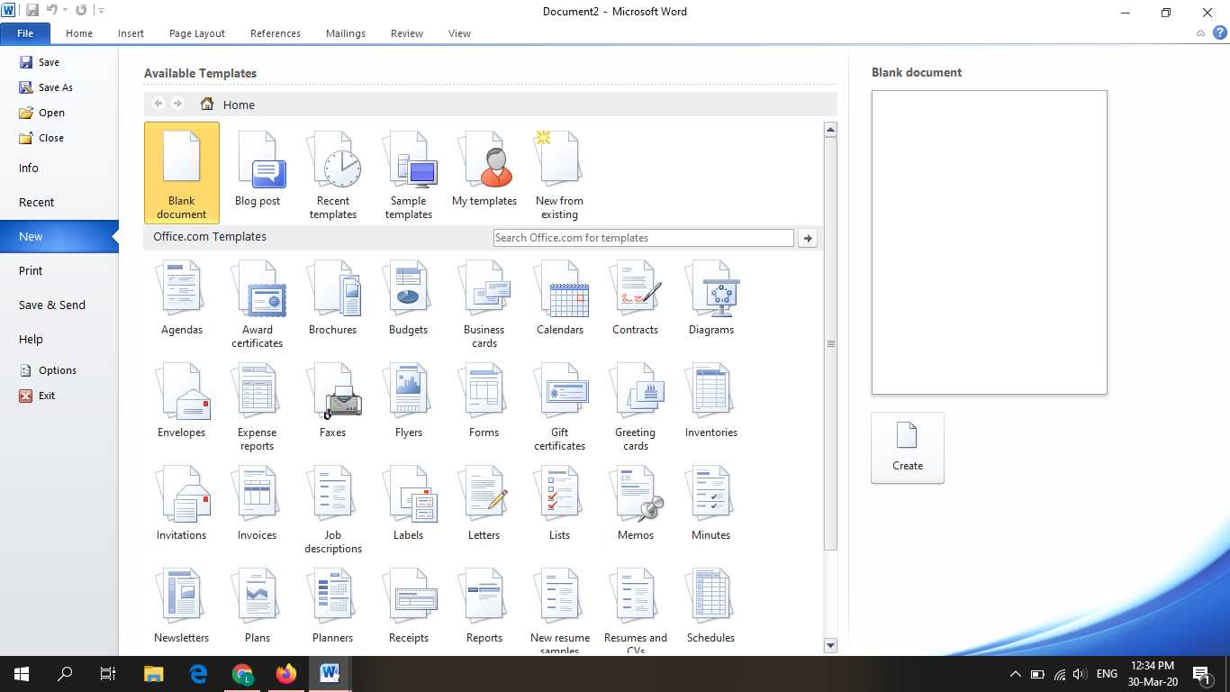Open the Diagrams template category

pos(711,298)
